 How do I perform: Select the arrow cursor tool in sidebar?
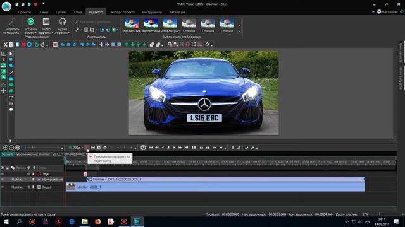point(11,54)
